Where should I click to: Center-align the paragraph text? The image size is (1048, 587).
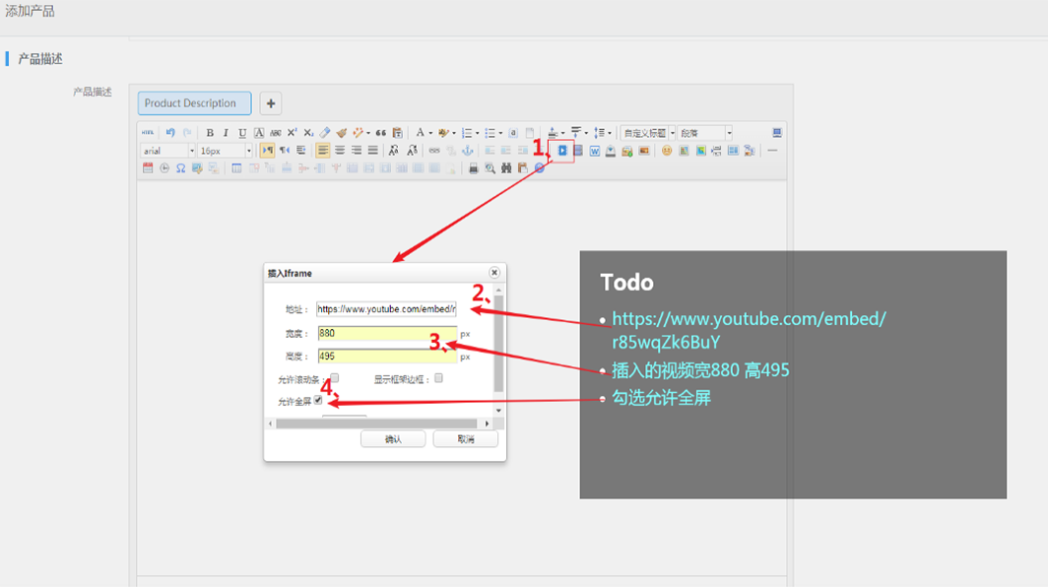tap(340, 151)
